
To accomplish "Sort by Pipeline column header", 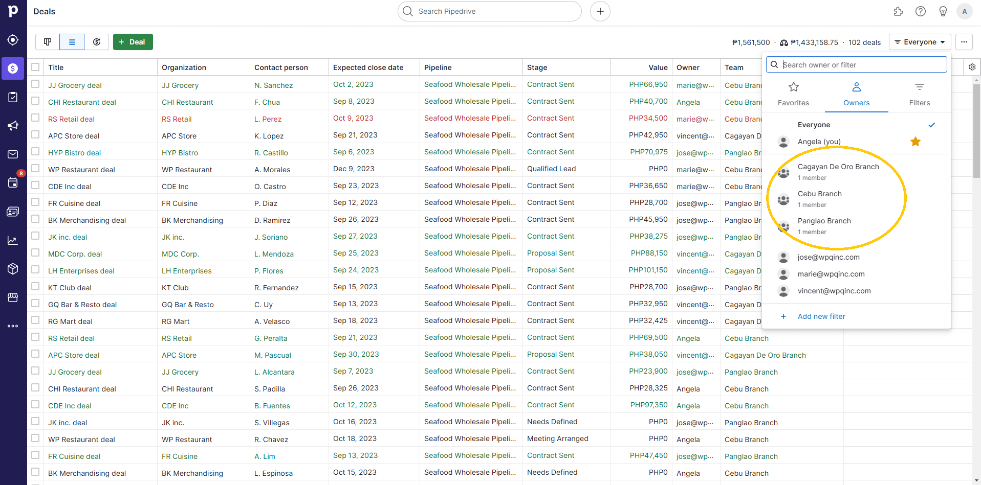I will click(438, 67).
